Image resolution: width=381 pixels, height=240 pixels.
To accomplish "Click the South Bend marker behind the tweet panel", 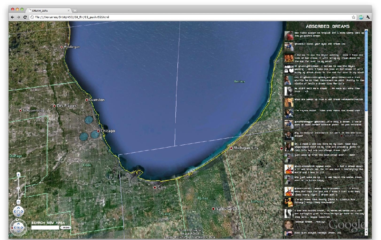I will [341, 136].
